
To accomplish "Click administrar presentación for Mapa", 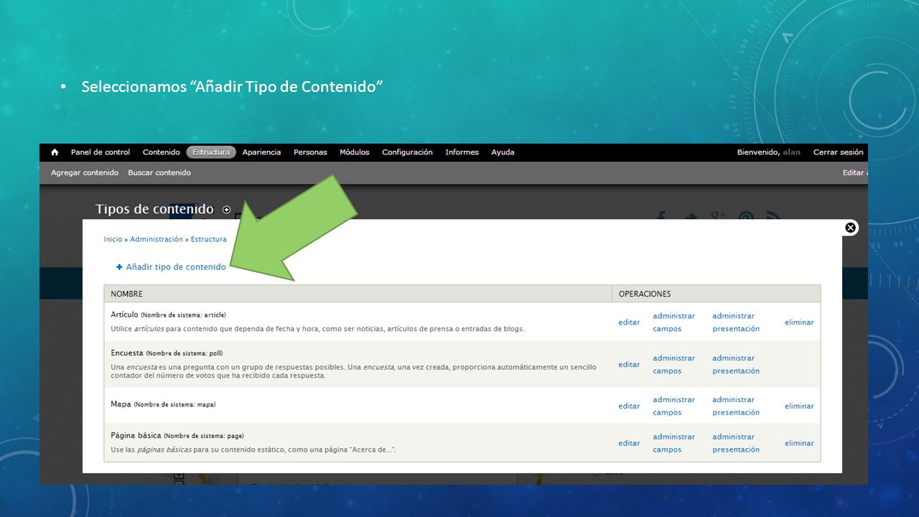I will point(736,406).
